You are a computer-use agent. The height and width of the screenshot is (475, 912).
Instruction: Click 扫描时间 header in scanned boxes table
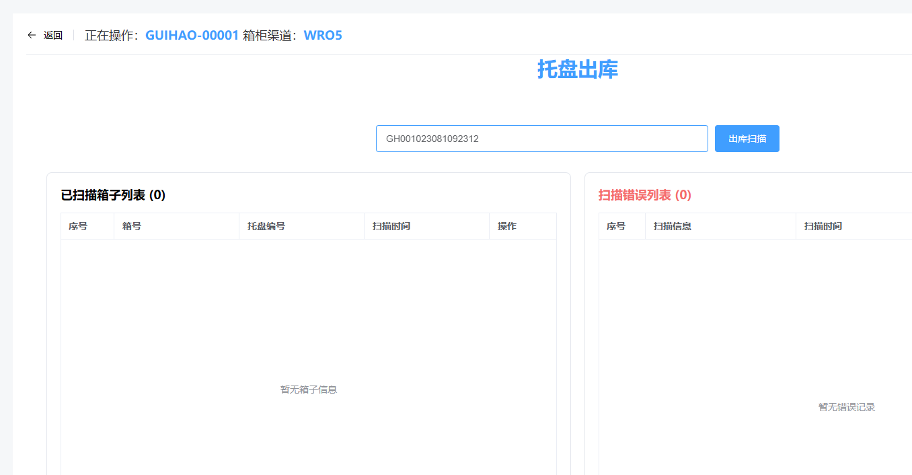pyautogui.click(x=391, y=226)
